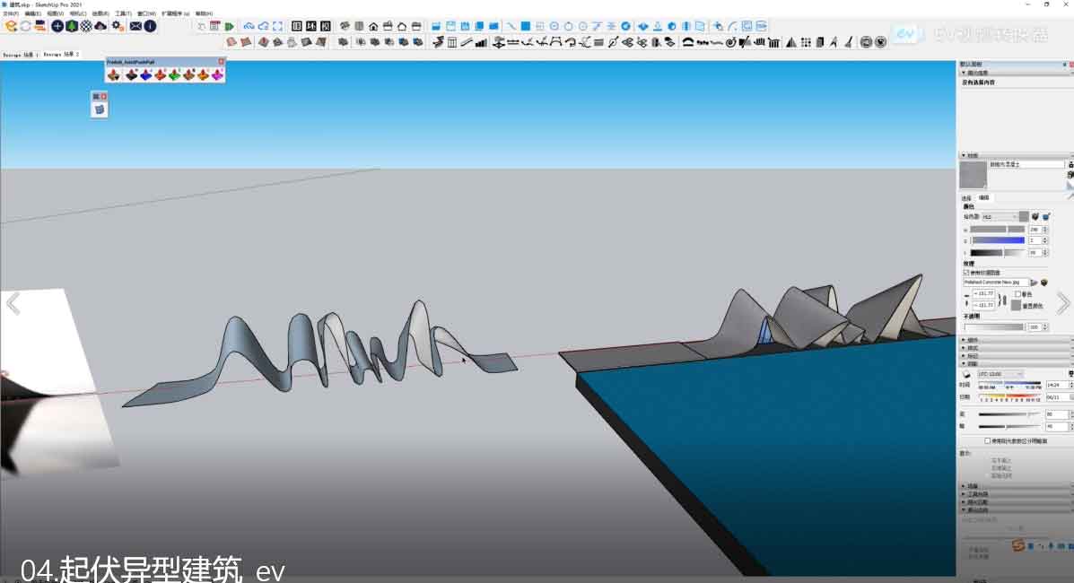The width and height of the screenshot is (1074, 583).
Task: Click the green play icon in toolbar
Action: 230,27
